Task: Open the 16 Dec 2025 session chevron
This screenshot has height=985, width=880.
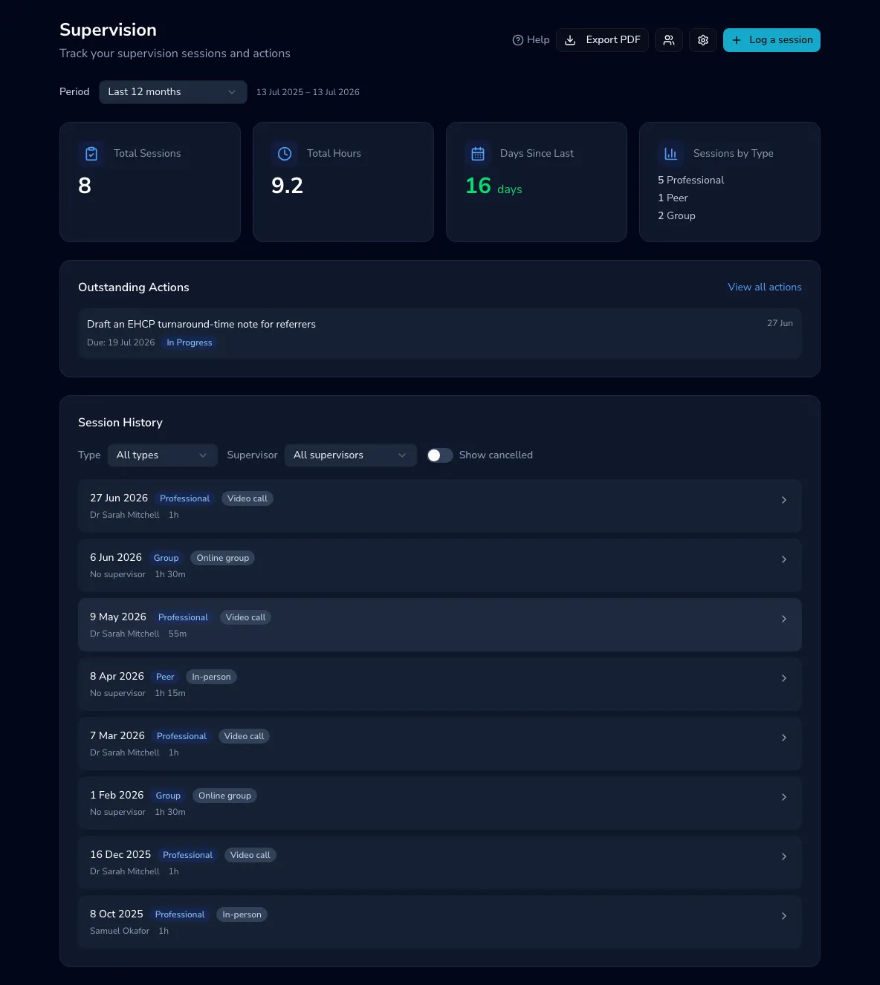Action: pos(784,856)
